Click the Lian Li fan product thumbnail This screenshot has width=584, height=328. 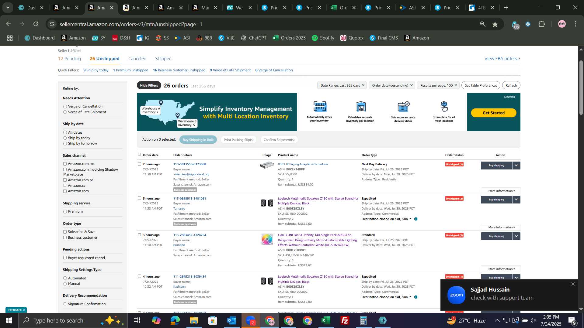[x=267, y=239]
